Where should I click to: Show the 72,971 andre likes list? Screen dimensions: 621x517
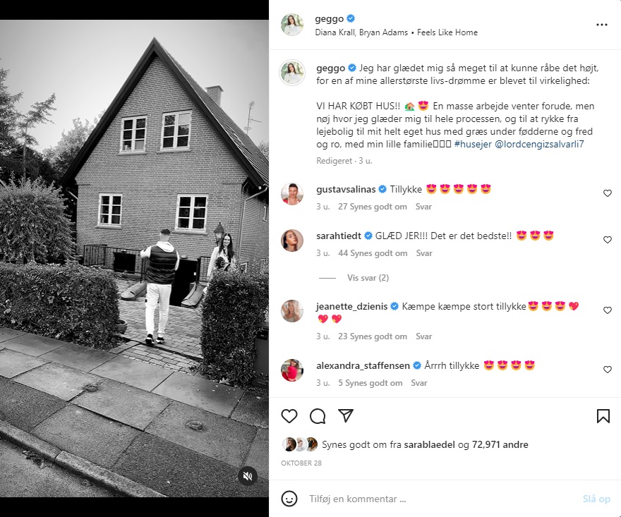[500, 444]
